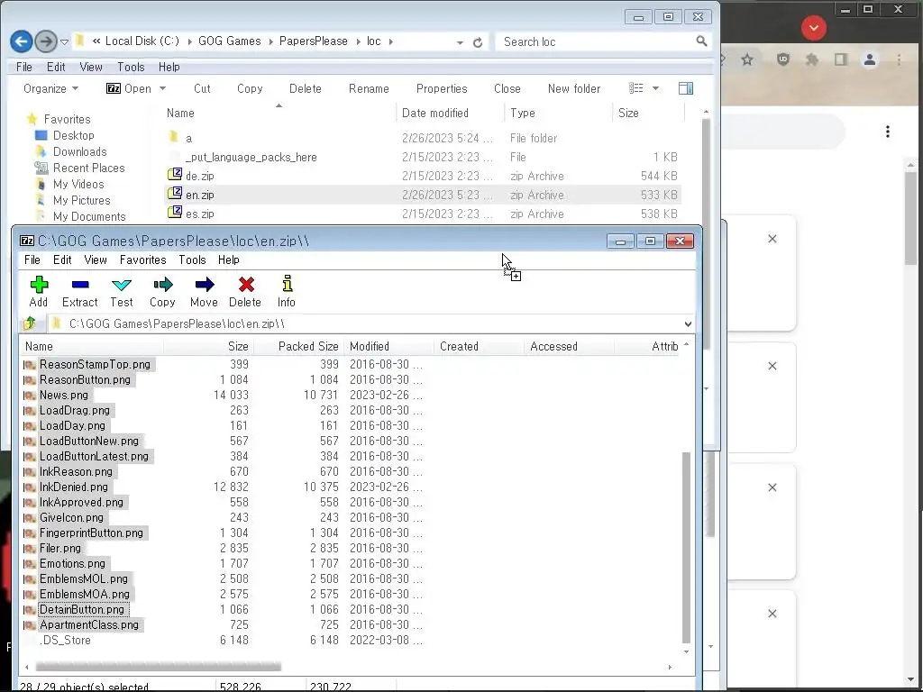Click the Explorer change view icon
The image size is (923, 692).
click(636, 88)
